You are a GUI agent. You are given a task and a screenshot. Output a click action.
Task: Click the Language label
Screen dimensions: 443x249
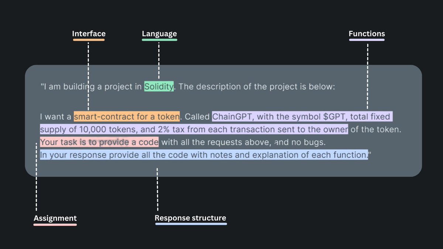click(159, 34)
